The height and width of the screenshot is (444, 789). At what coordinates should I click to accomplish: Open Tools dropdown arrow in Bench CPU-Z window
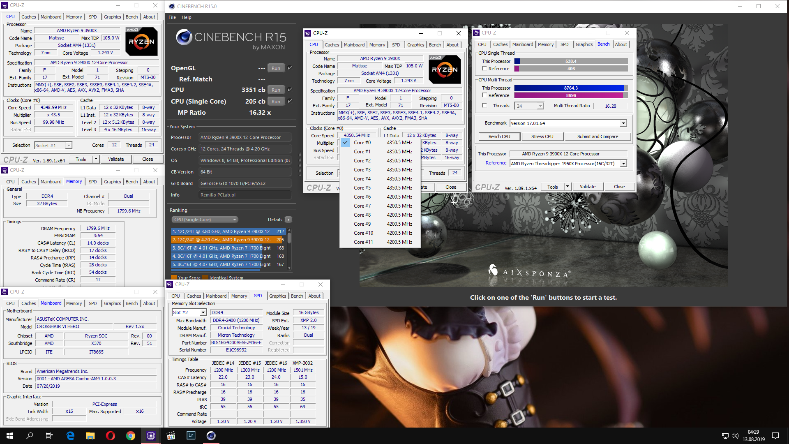coord(568,187)
